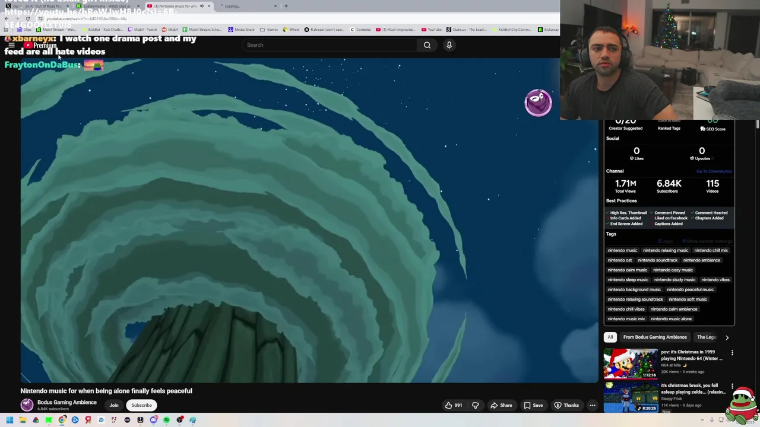
Task: Open options for the Zelda Christmas break video
Action: pos(732,386)
